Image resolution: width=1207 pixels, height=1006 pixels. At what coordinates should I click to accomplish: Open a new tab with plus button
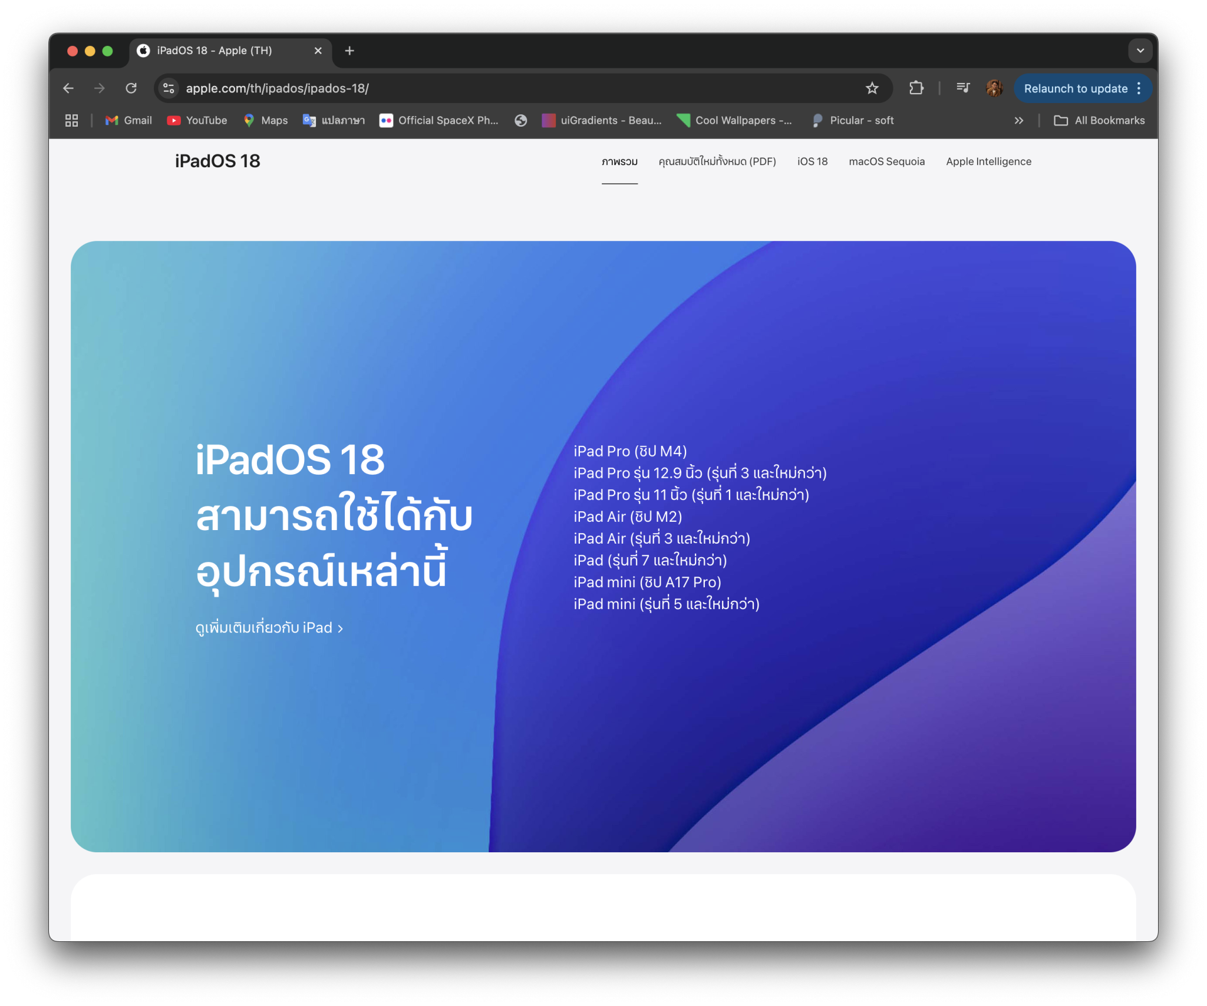(349, 51)
